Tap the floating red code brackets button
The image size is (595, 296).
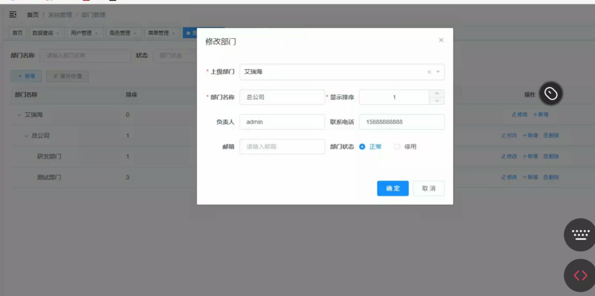(x=580, y=275)
